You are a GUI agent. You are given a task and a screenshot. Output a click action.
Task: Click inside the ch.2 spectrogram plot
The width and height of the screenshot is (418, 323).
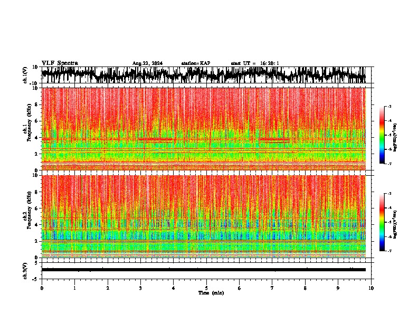[x=204, y=216]
